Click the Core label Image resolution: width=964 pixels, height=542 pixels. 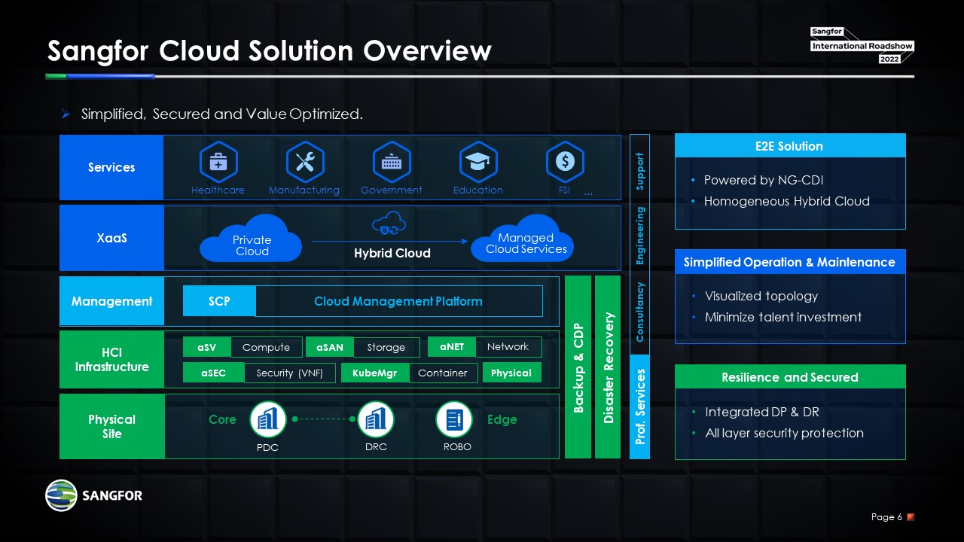[222, 419]
